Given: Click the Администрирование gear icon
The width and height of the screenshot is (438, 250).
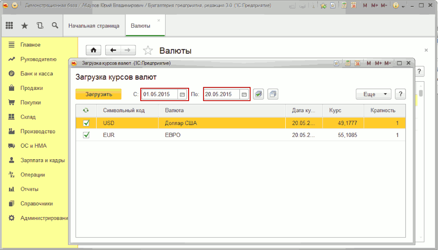Looking at the screenshot, I should [12, 218].
